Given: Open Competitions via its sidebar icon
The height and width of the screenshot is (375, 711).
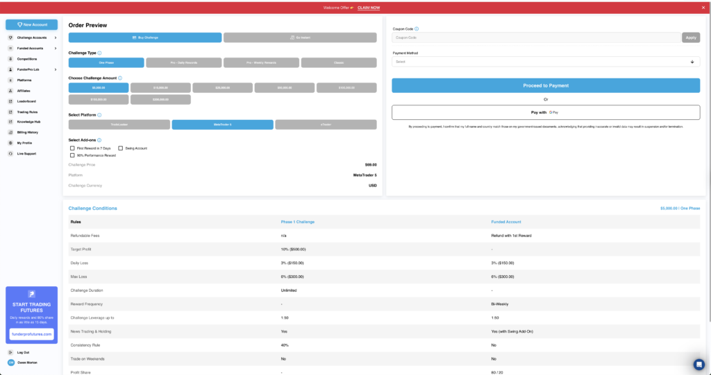Looking at the screenshot, I should 10,59.
